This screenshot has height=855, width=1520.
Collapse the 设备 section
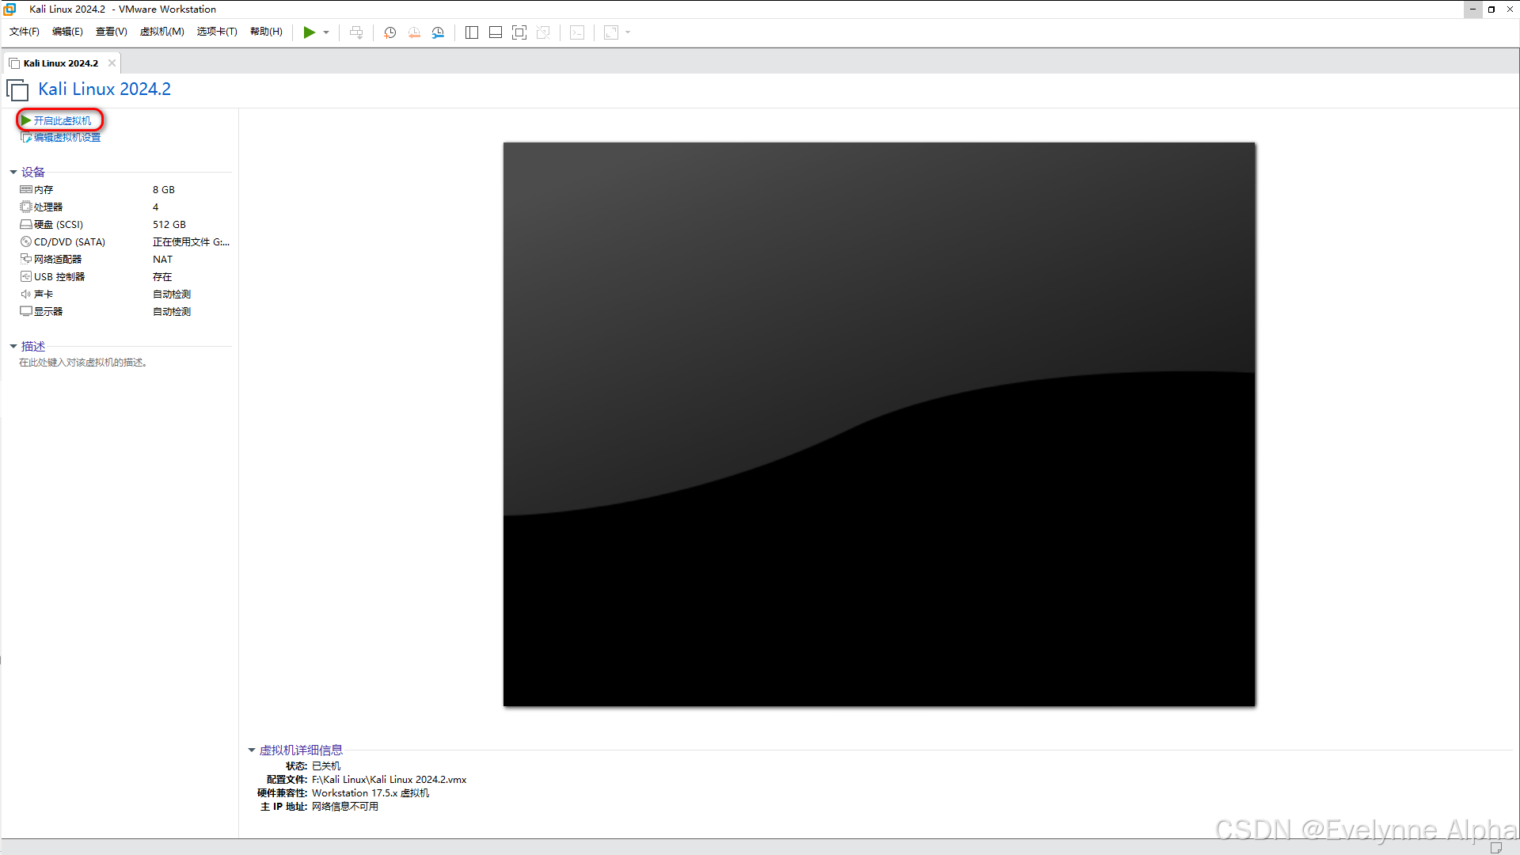(13, 172)
